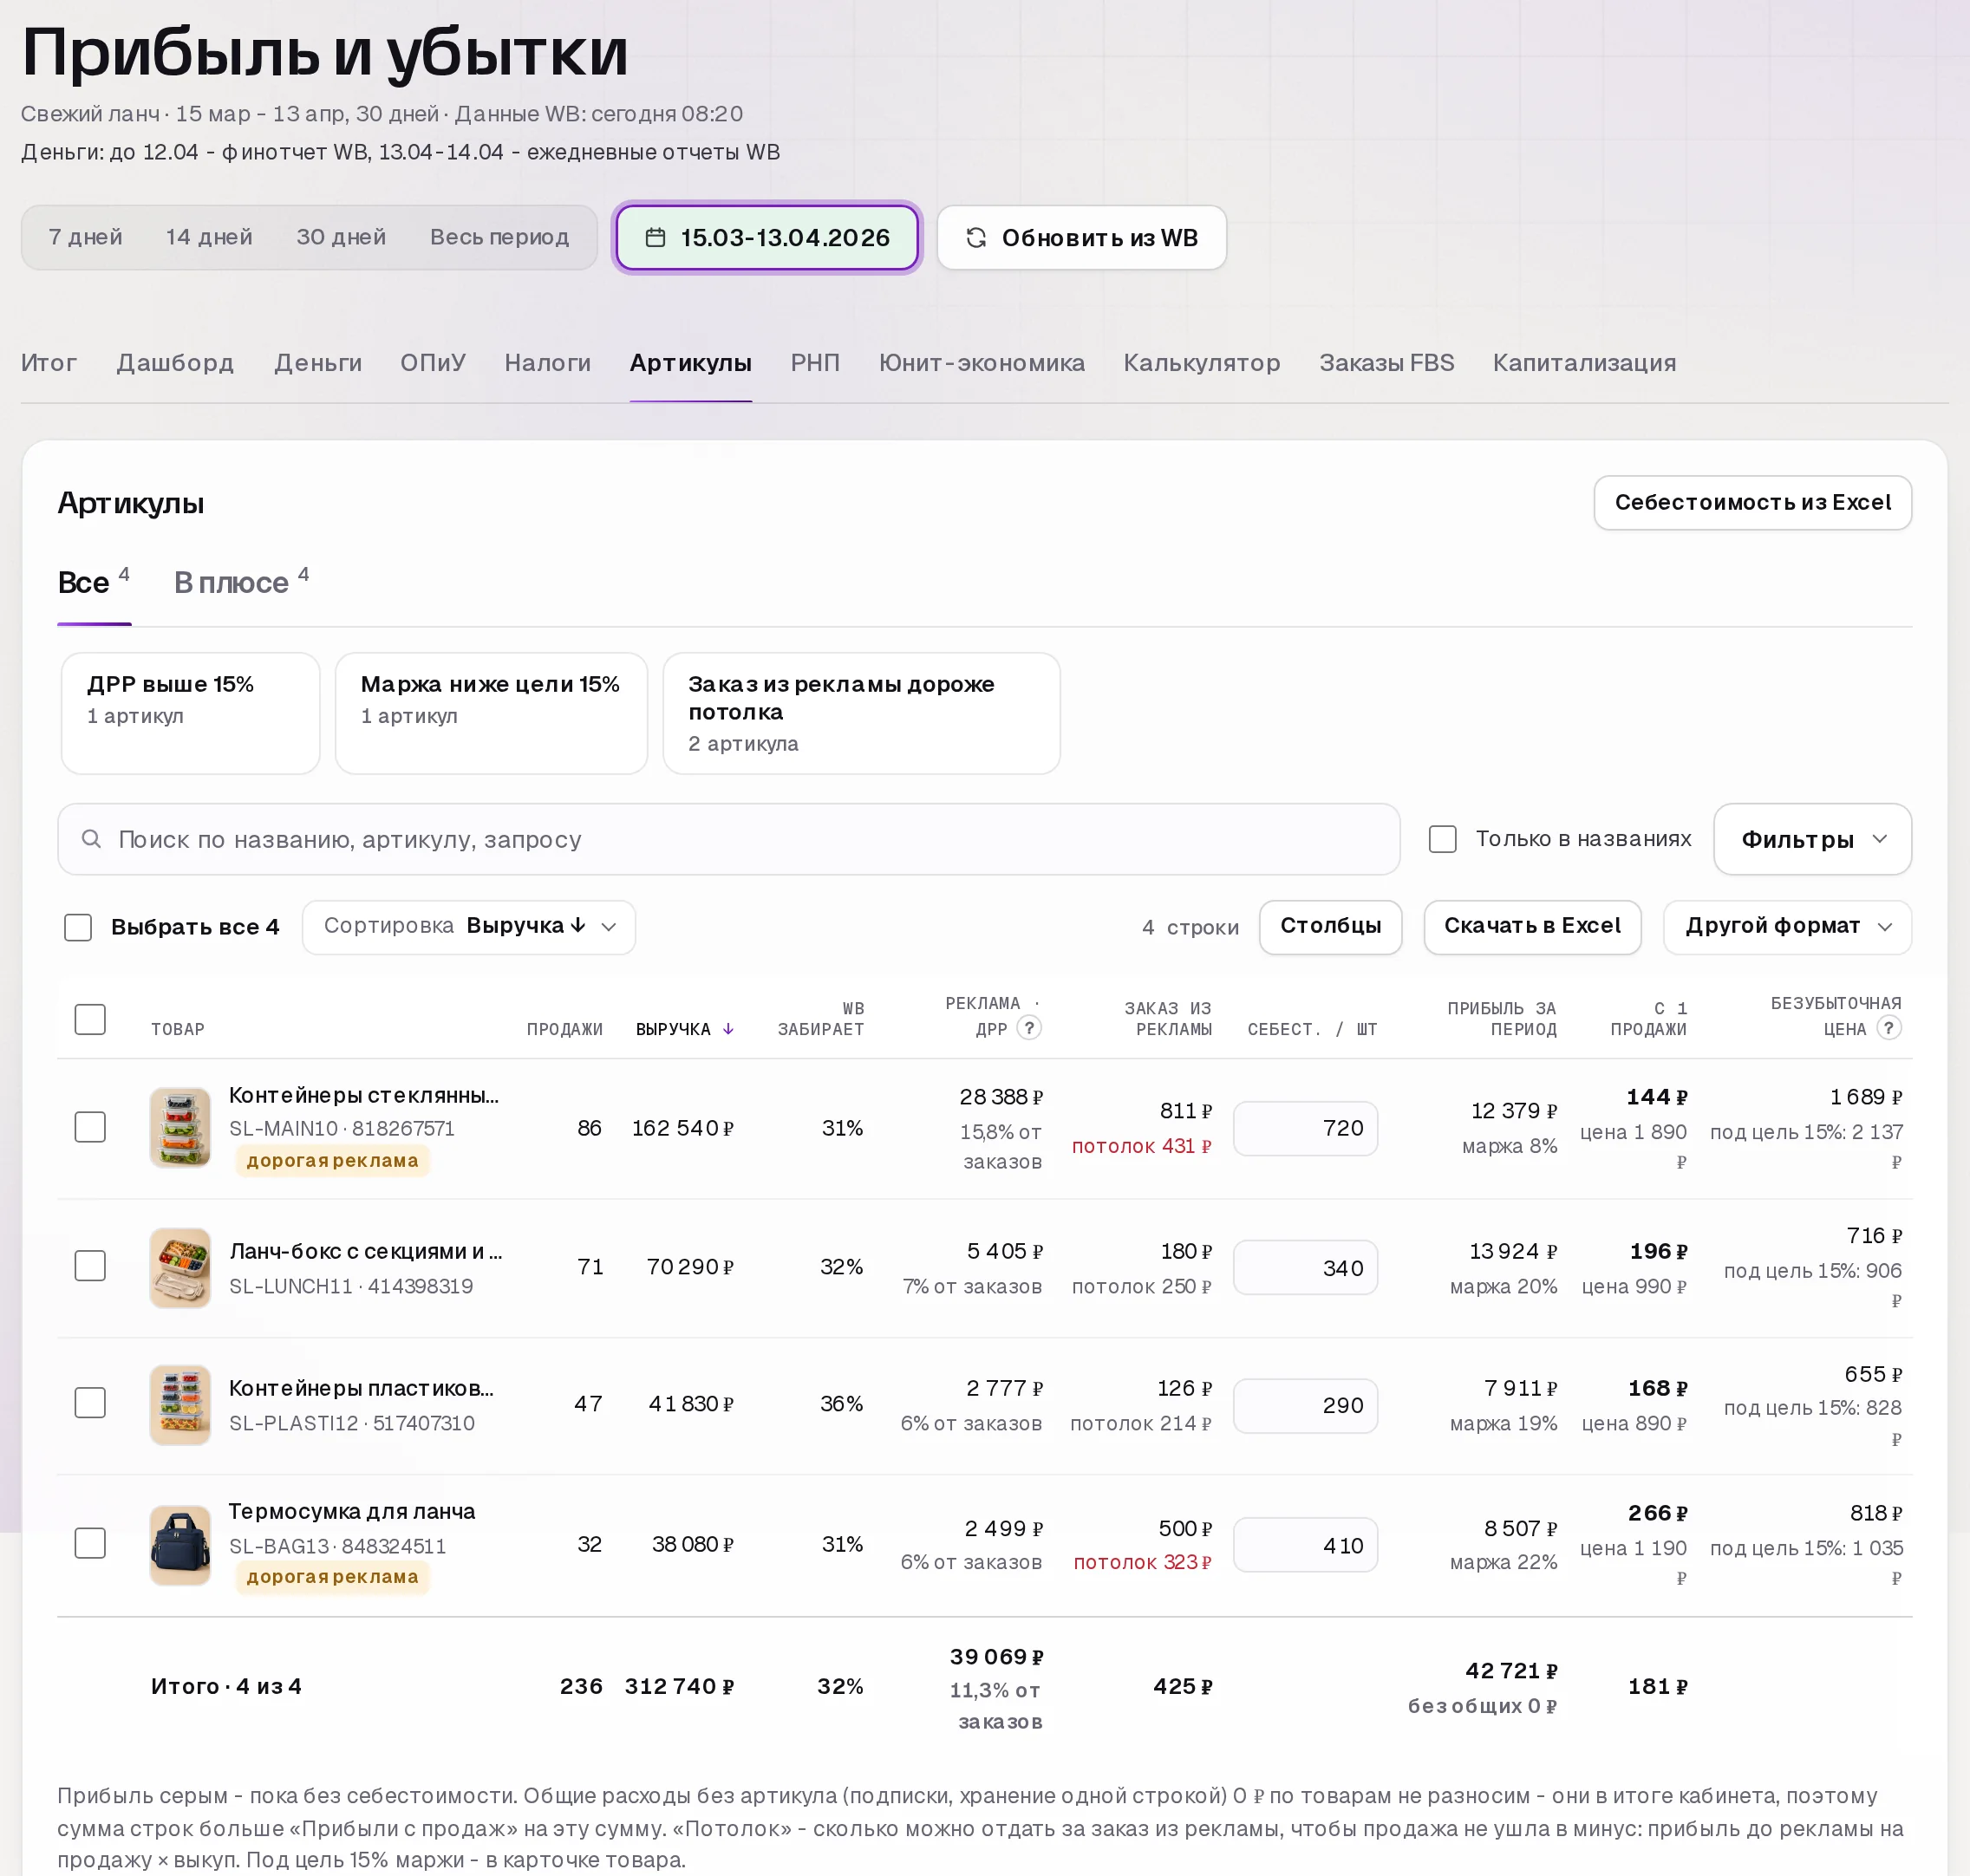The height and width of the screenshot is (1876, 1970).
Task: Open glass containers product thumbnail
Action: [x=180, y=1128]
